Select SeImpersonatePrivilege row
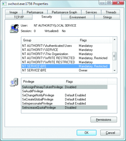The image size is (126, 141). 65,103
